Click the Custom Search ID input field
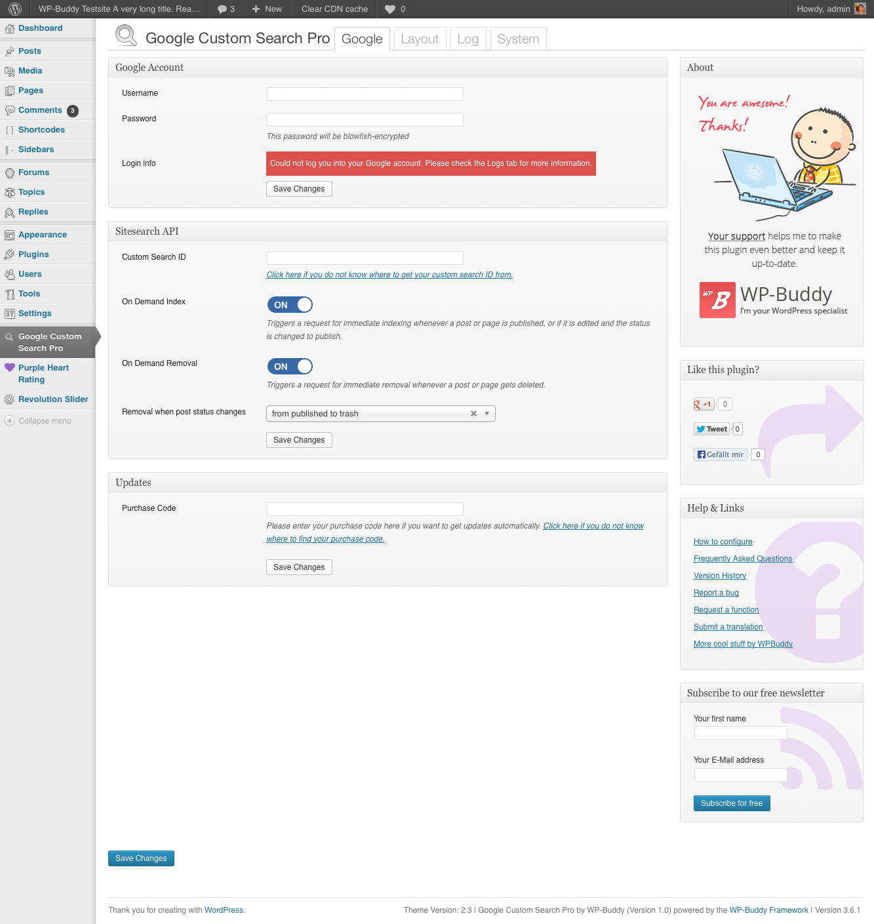Screen dimensions: 874x924 click(365, 258)
